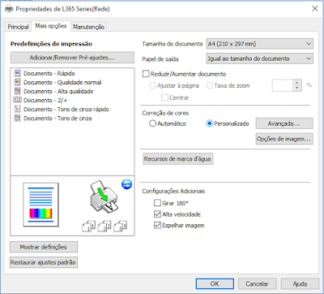Select the text 'Documento - Tons de cinza rápido'
324x294 pixels.
66,109
